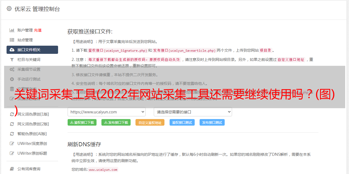Image resolution: width=349 pixels, height=174 pixels.
Task: Click the gear icon beside 优采云 管理控制台
Action: pyautogui.click(x=9, y=9)
